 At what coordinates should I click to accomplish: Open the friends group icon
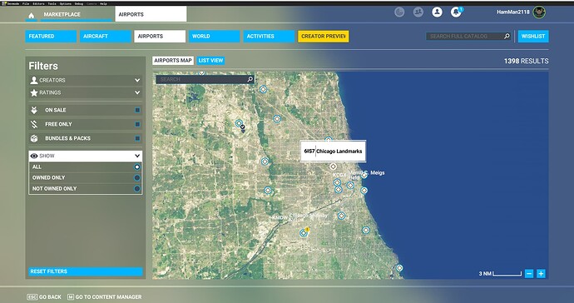(418, 12)
